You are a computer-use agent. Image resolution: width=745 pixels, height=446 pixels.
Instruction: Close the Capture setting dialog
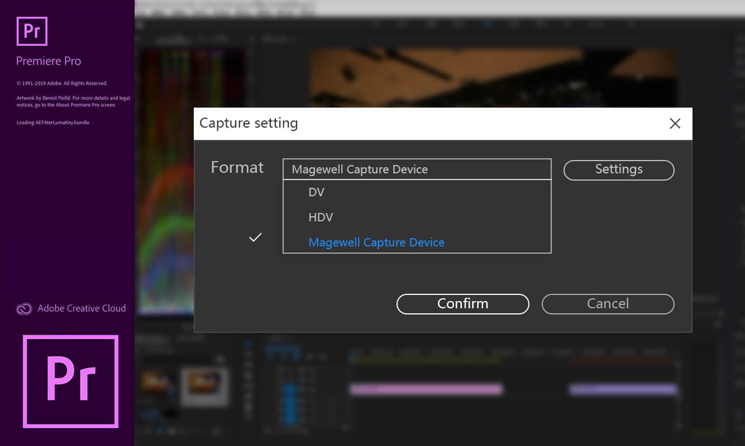click(x=675, y=124)
